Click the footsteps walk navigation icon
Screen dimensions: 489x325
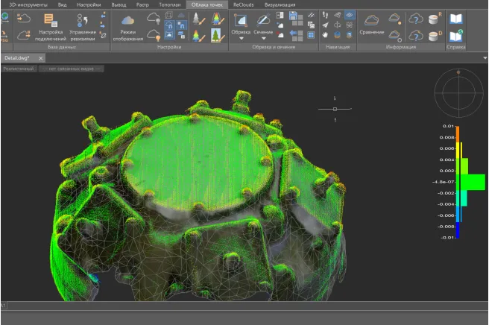point(325,15)
